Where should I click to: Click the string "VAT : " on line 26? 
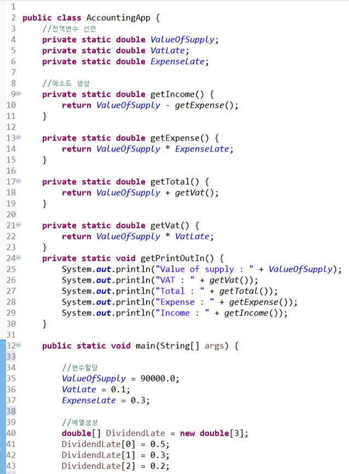point(175,280)
